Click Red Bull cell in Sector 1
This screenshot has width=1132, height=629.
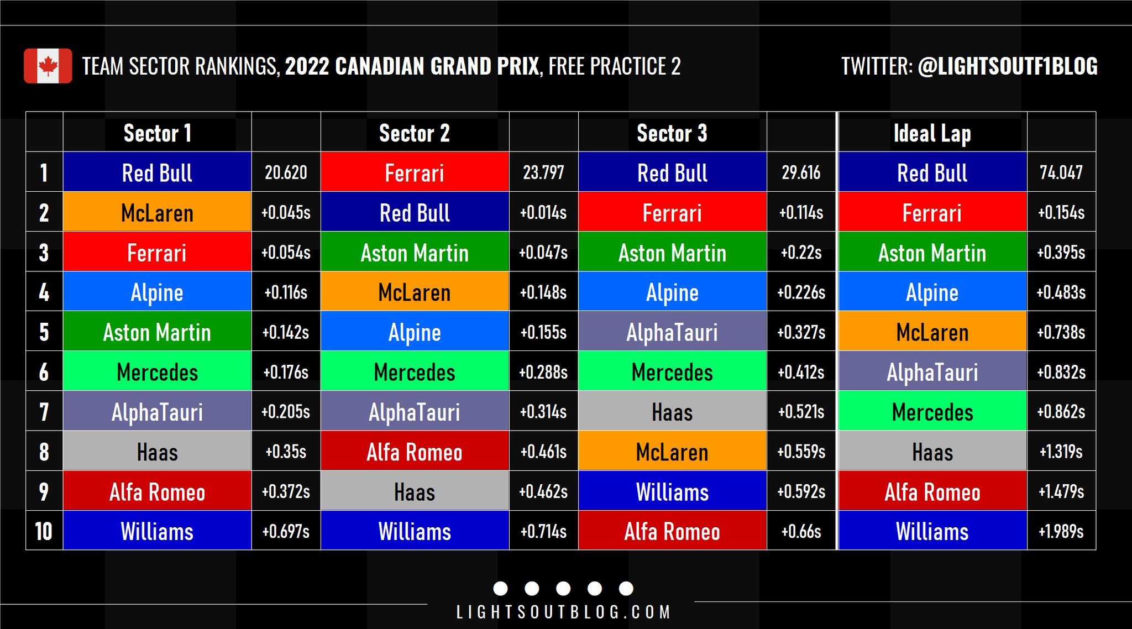point(158,172)
